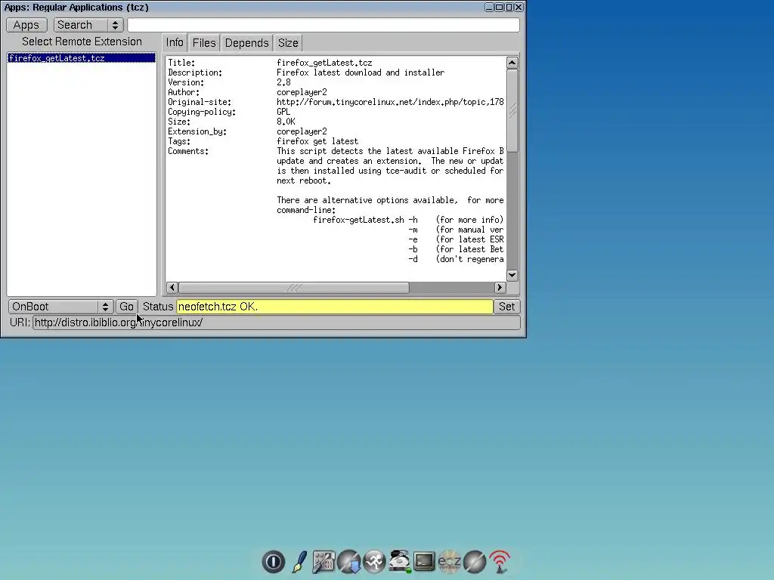The width and height of the screenshot is (774, 580).
Task: Click the Title value firefox_getLatest.tcz
Action: (x=324, y=63)
